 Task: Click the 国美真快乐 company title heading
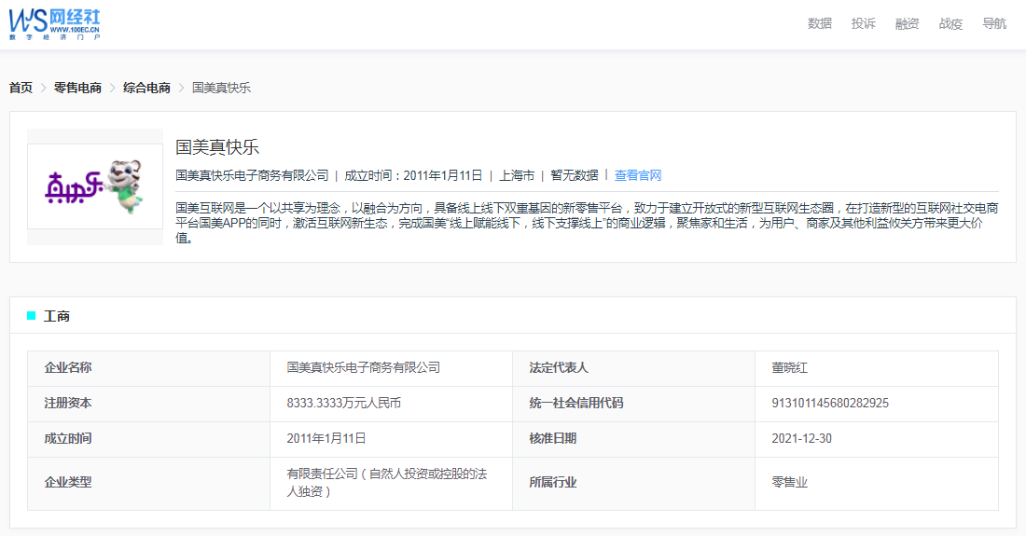click(217, 147)
